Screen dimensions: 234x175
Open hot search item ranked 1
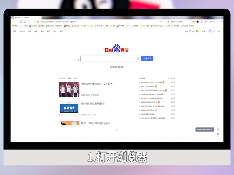[152, 83]
